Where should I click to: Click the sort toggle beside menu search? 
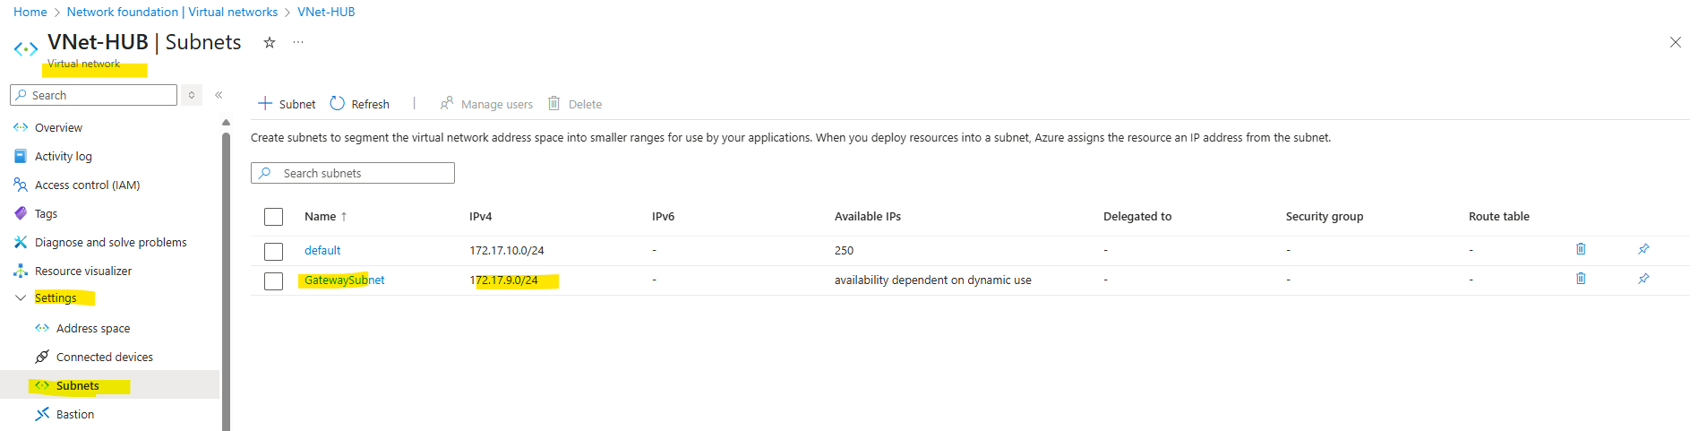pyautogui.click(x=192, y=95)
